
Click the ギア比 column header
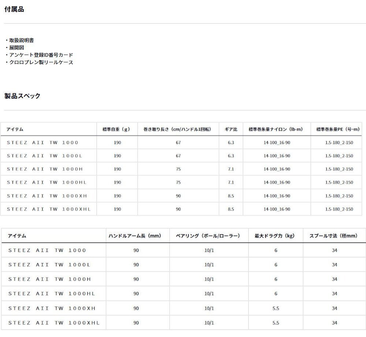point(231,129)
